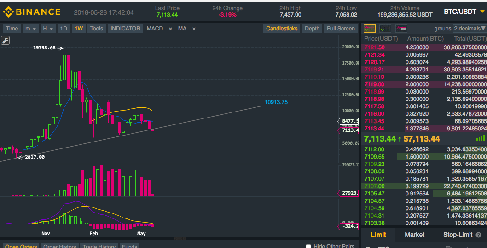The height and width of the screenshot is (248, 487).
Task: Switch to the Order History tab
Action: point(60,246)
